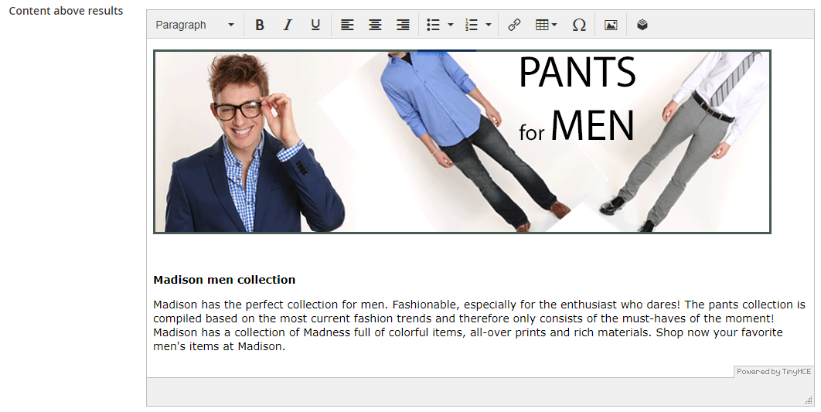Insert a numbered list

pos(472,25)
